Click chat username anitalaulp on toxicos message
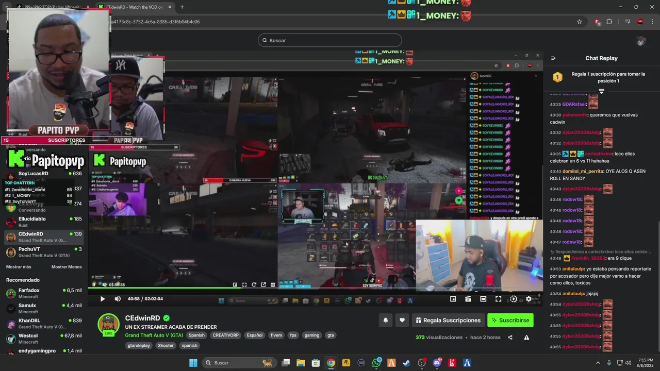Viewport: 660px width, 371px height. click(573, 269)
